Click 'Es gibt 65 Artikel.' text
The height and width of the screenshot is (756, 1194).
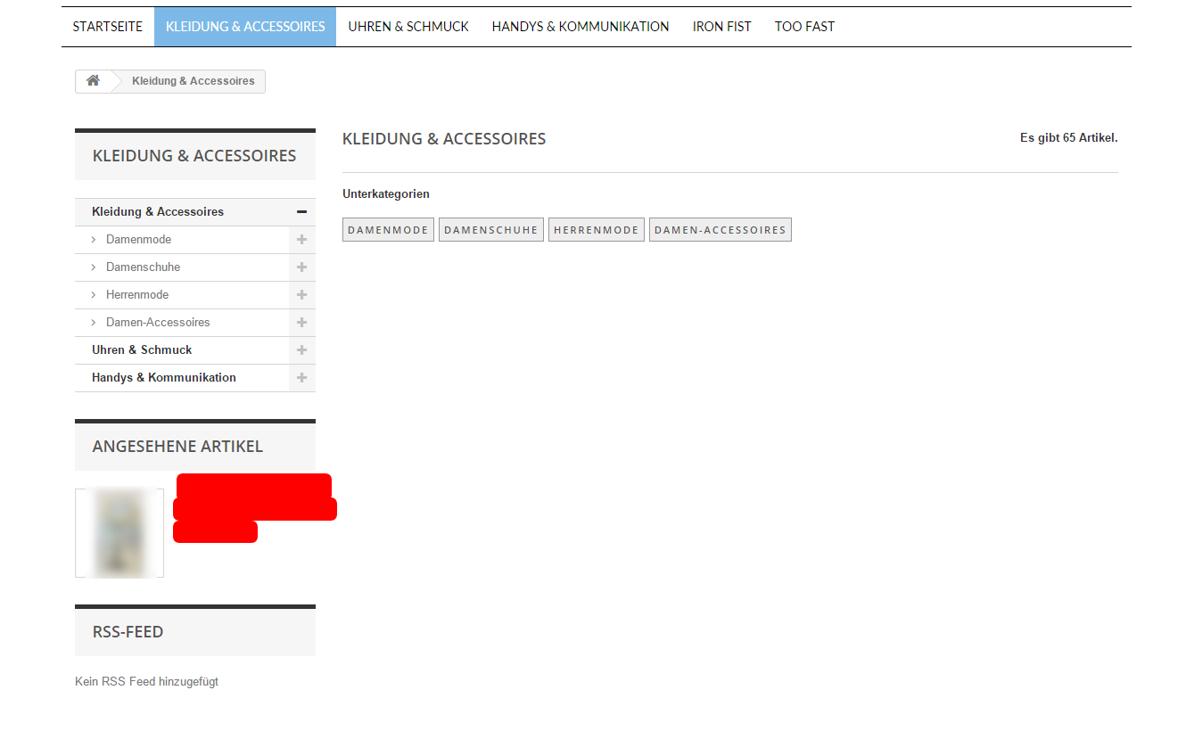coord(1068,138)
